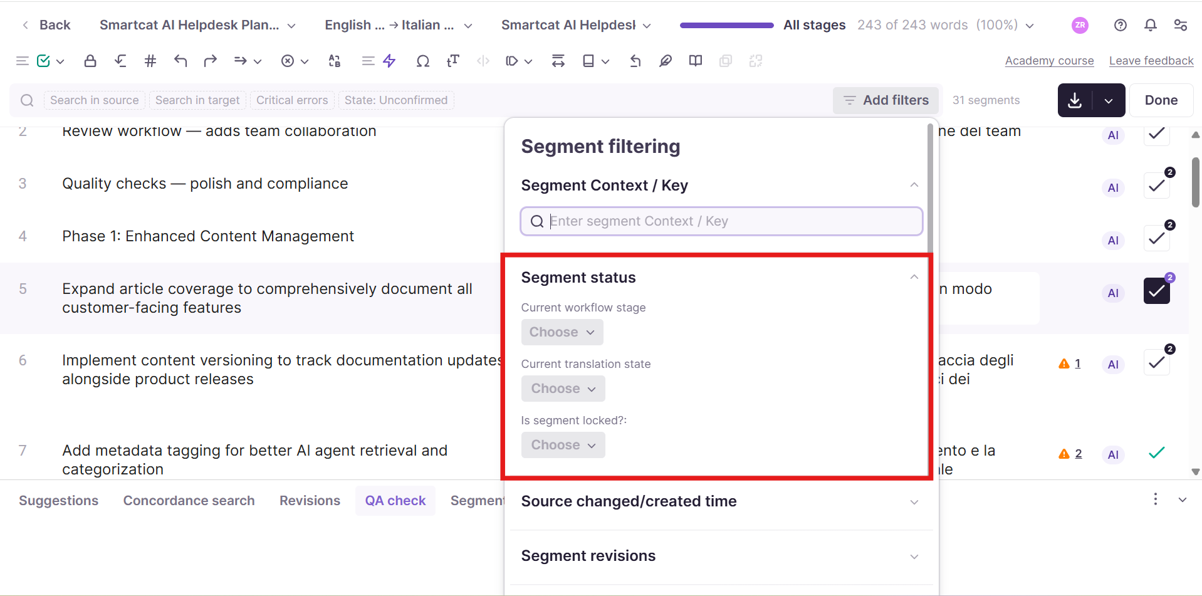Click the purple progress bar
This screenshot has height=596, width=1202.
tap(727, 25)
